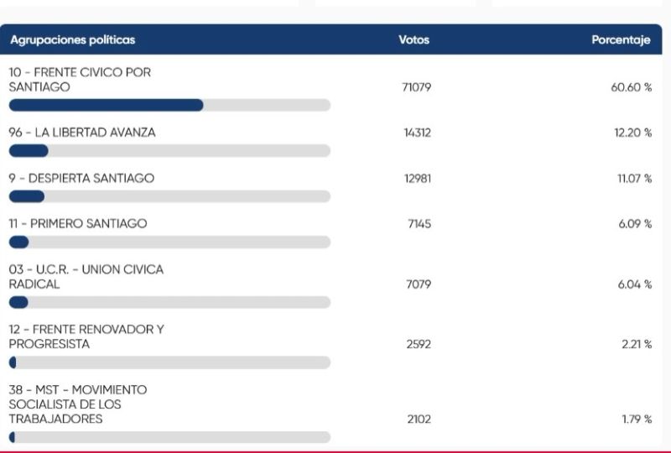671x453 pixels.
Task: Click the MST party progress bar
Action: pos(169,437)
